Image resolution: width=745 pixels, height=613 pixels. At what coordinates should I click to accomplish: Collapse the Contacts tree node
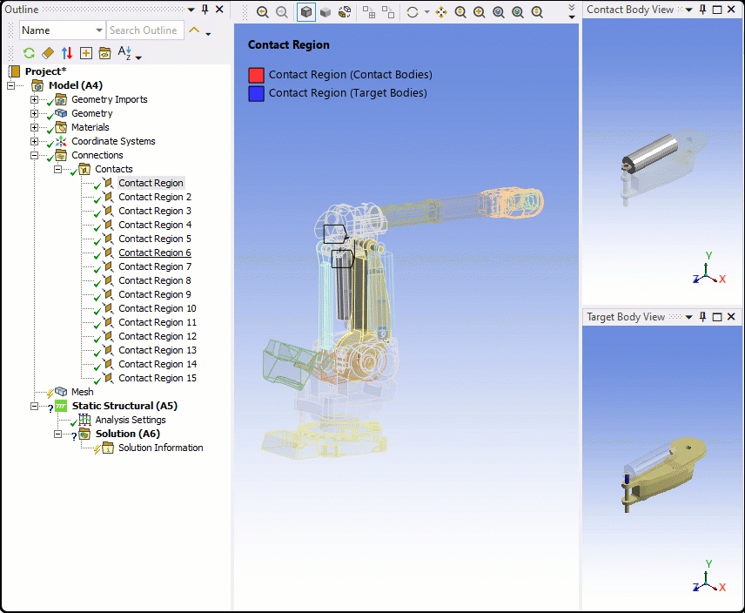coord(59,169)
